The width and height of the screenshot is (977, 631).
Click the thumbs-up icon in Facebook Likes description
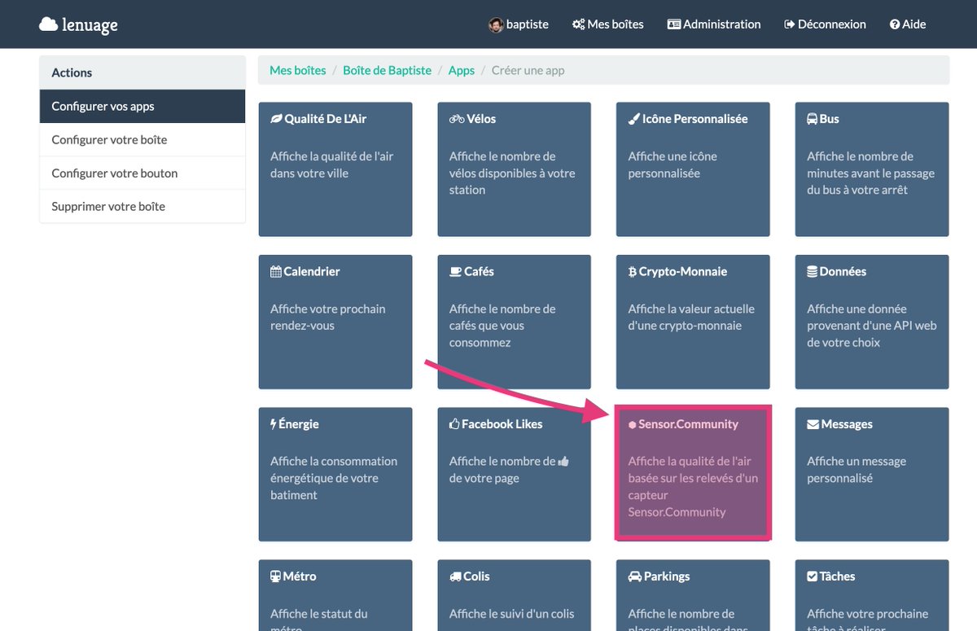[563, 462]
